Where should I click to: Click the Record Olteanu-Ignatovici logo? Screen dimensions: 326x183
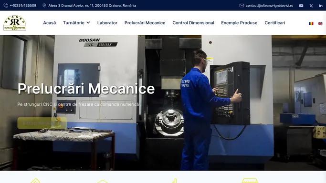tap(15, 23)
